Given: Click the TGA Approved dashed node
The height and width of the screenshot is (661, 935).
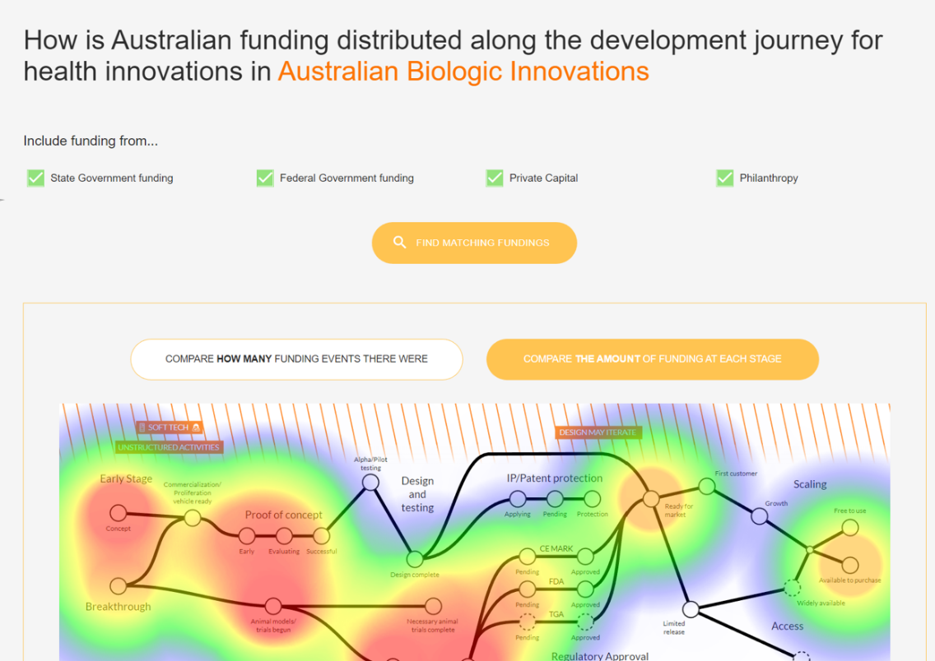Looking at the screenshot, I should [585, 622].
